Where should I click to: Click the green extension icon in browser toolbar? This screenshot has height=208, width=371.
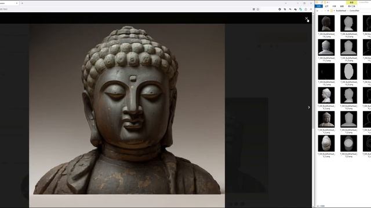click(x=300, y=9)
